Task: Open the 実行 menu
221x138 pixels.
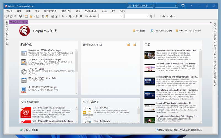Action: [78, 11]
